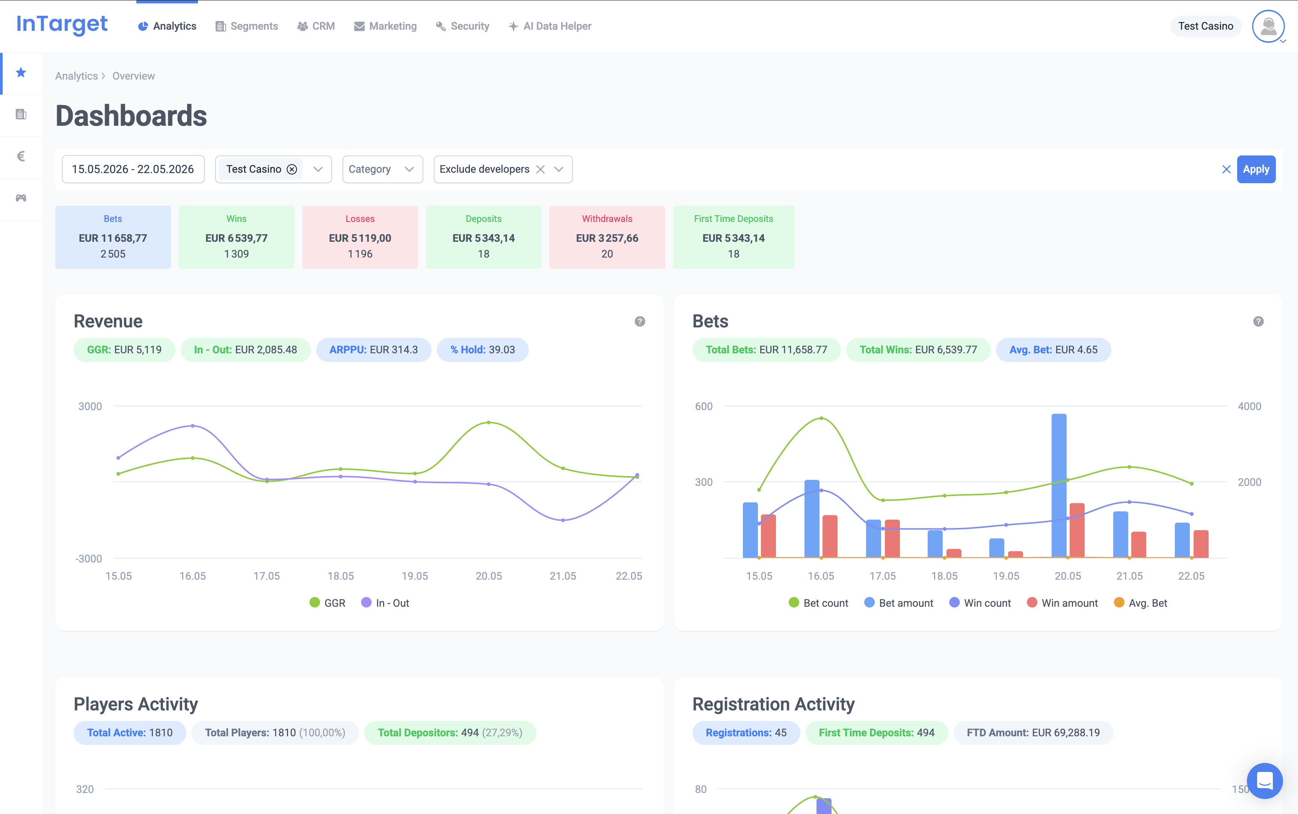Open the reports document sidebar icon
The height and width of the screenshot is (814, 1298).
click(x=21, y=114)
